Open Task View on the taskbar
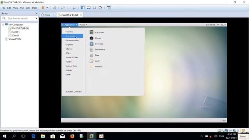This screenshot has height=140, width=249. (x=23, y=136)
